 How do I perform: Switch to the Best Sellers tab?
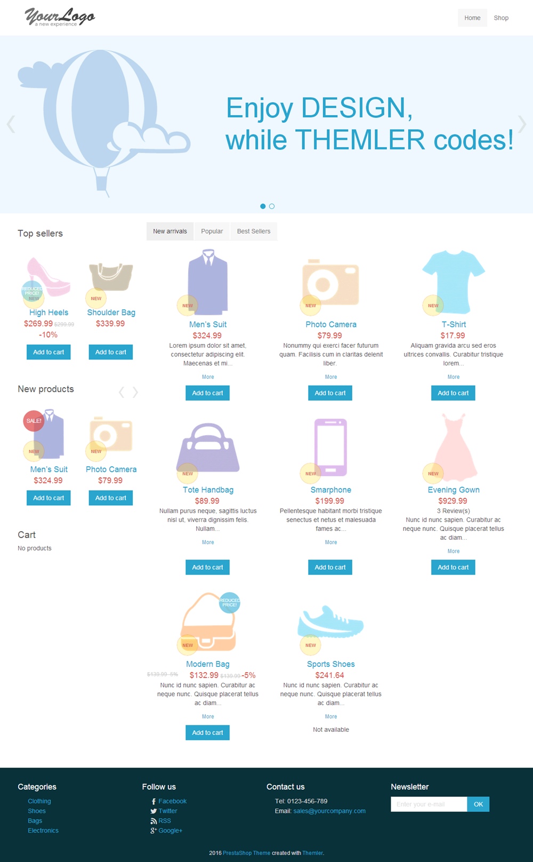tap(254, 232)
